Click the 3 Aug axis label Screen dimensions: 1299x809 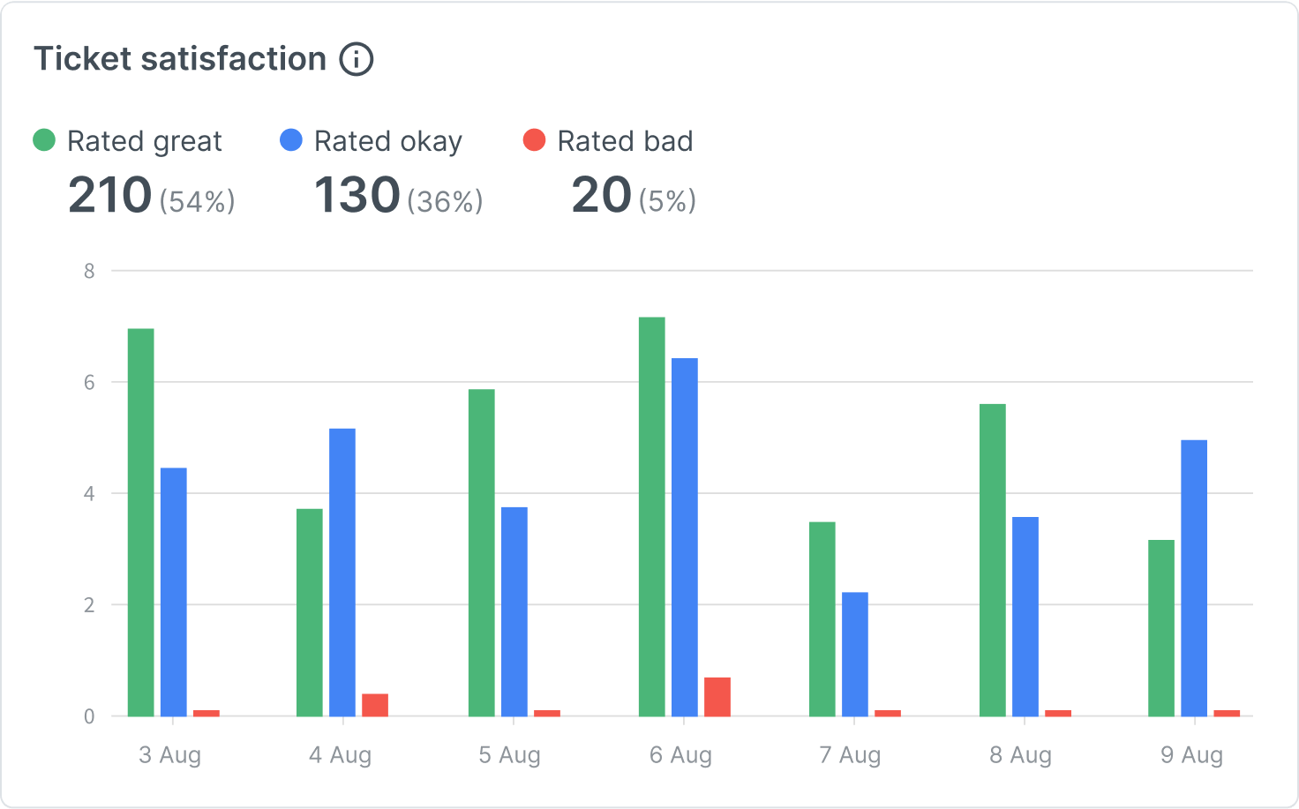coord(170,755)
